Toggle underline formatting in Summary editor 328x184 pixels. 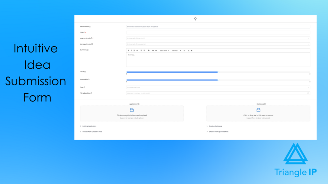[134, 50]
